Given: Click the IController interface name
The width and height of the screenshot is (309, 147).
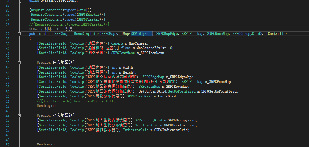Looking at the screenshot, I should [276, 34].
